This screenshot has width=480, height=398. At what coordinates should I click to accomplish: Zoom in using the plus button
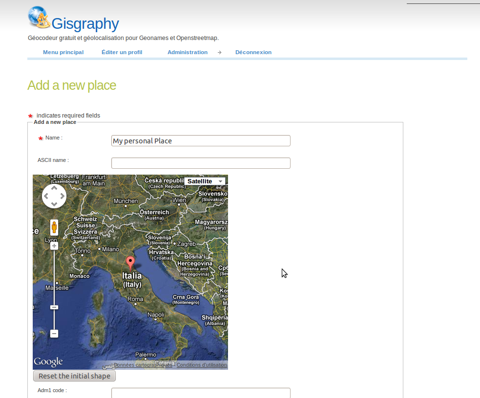54,246
